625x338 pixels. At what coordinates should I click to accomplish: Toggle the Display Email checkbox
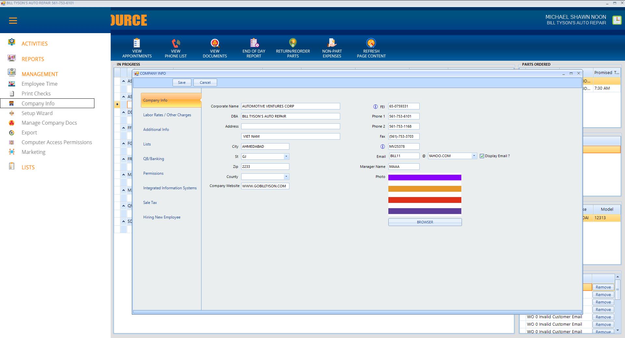[482, 156]
